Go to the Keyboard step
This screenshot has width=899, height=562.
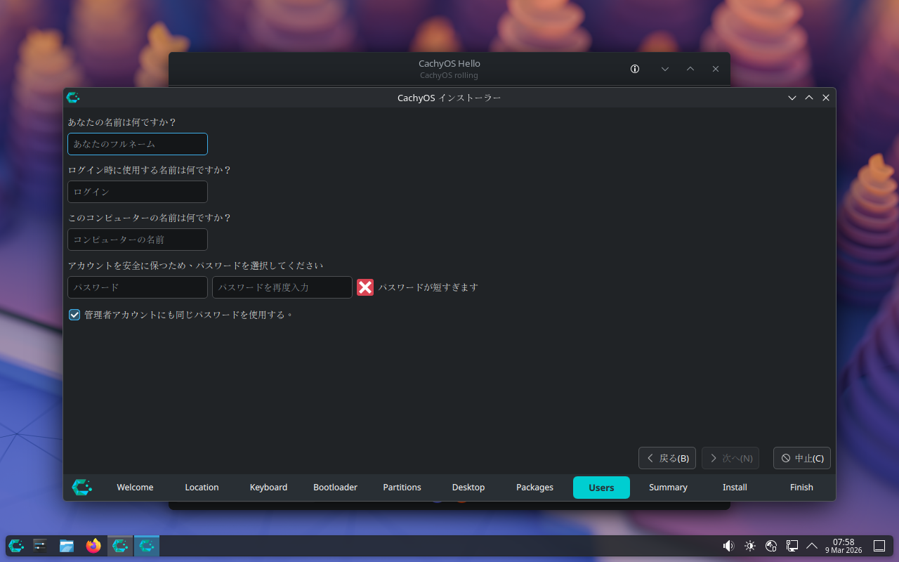tap(268, 488)
